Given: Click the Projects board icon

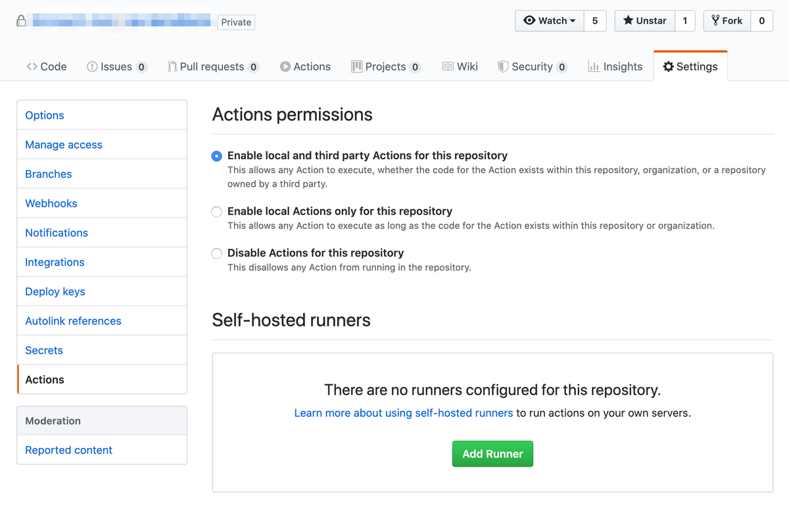Looking at the screenshot, I should pyautogui.click(x=357, y=66).
